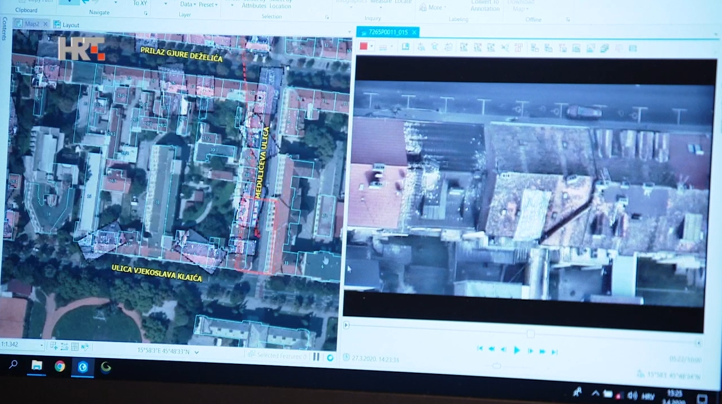Click the Prilaz Gjure Deželića street label
The width and height of the screenshot is (722, 404).
point(181,54)
